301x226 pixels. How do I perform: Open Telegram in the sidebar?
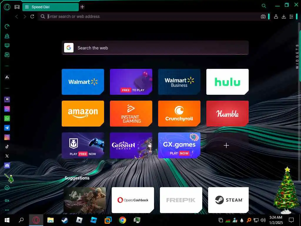pos(7,128)
